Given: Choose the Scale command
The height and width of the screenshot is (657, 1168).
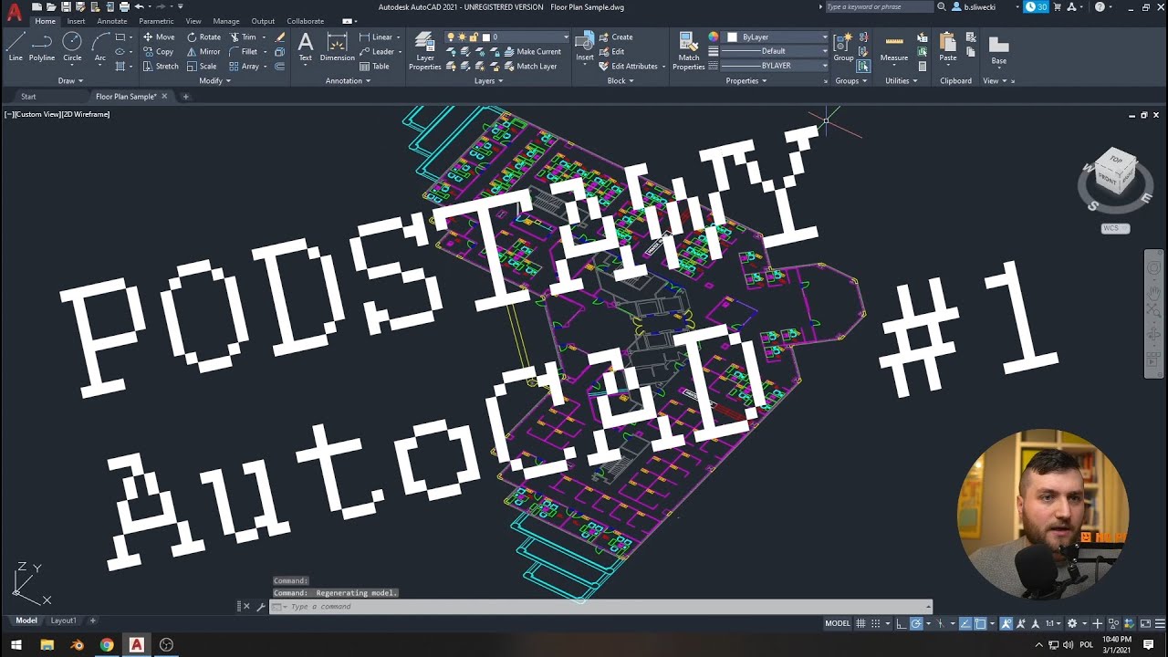Looking at the screenshot, I should point(202,67).
